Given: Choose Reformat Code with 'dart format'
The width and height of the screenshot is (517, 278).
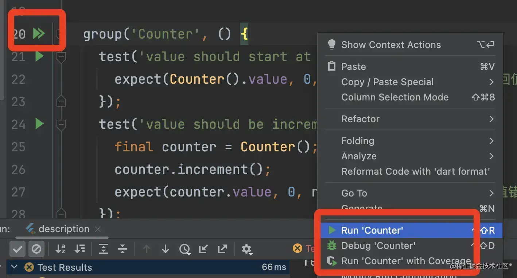Looking at the screenshot, I should pos(411,171).
